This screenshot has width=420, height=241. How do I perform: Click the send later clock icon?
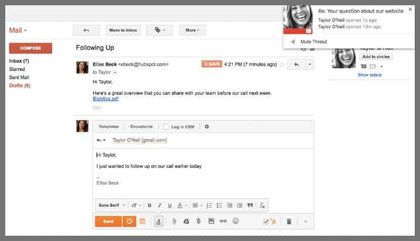pyautogui.click(x=129, y=221)
